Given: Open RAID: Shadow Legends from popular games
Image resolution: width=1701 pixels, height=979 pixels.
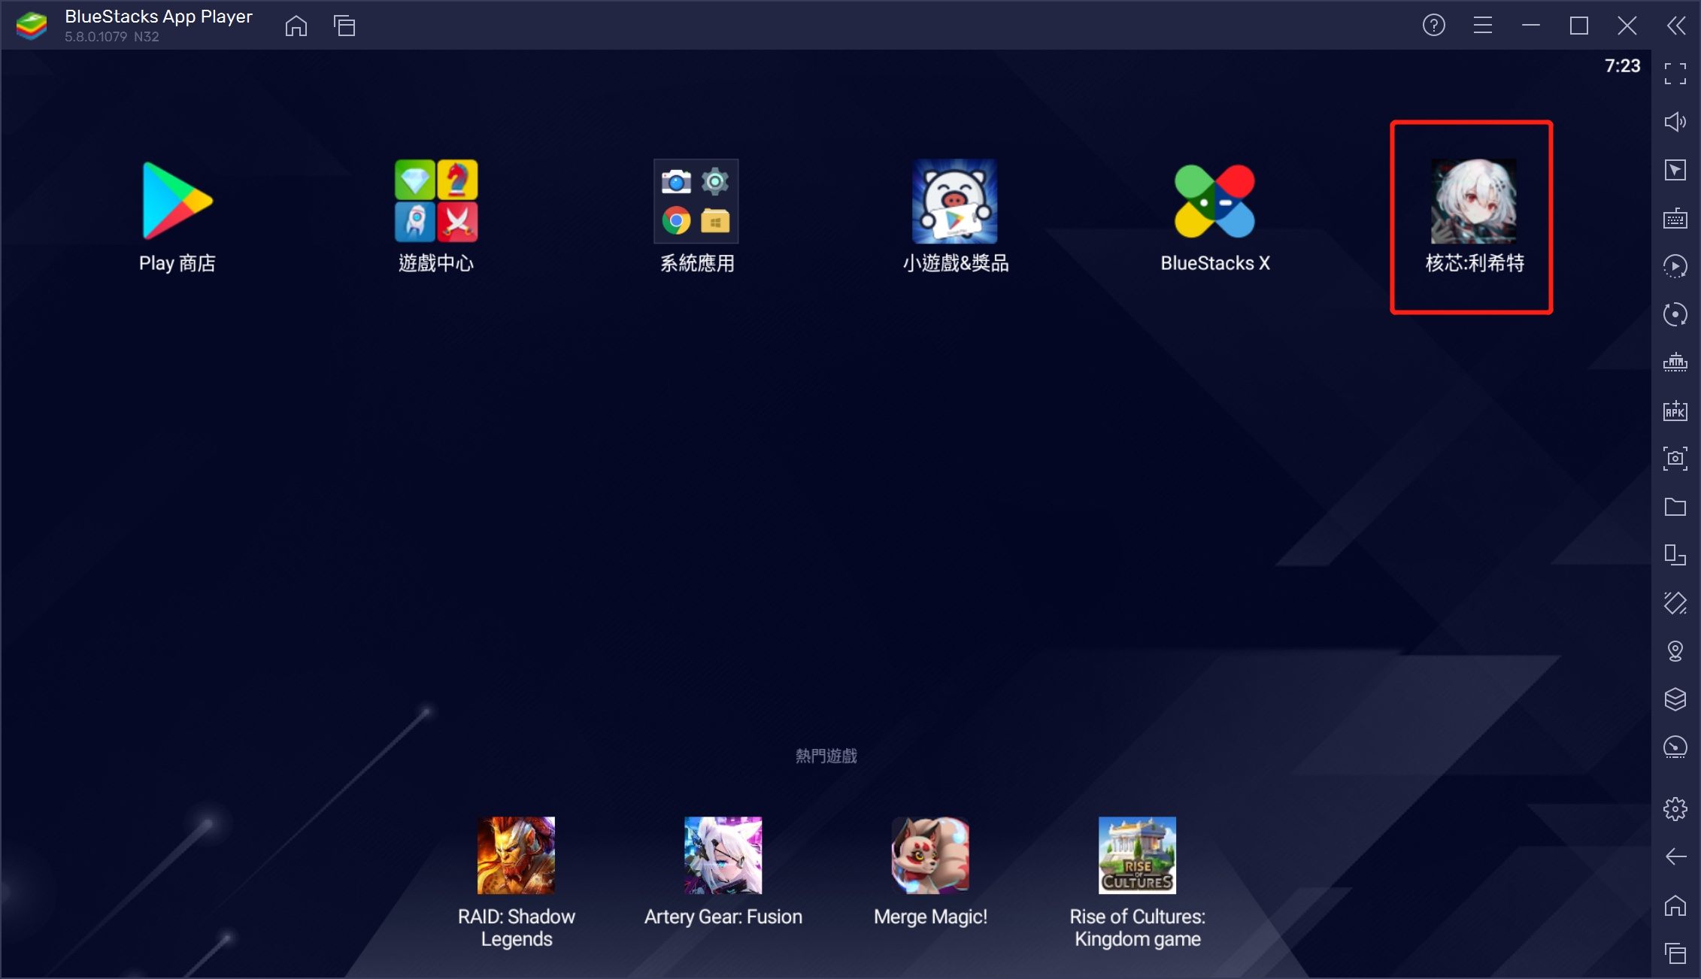Looking at the screenshot, I should click(x=517, y=883).
